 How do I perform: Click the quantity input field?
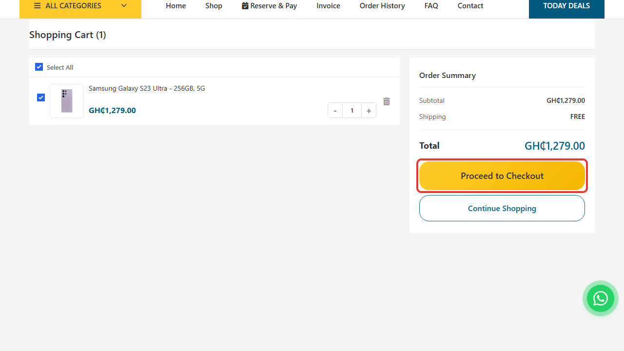click(x=352, y=111)
